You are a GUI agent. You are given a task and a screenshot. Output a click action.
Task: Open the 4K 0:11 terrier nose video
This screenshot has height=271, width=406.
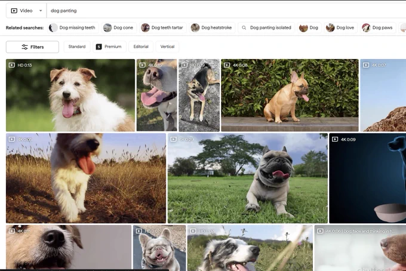[69, 247]
